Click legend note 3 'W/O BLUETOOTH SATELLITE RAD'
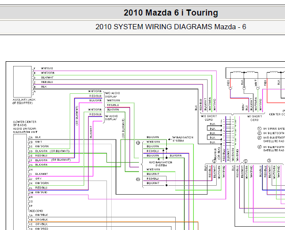Screen dimensions: 285x230 [x=271, y=140]
